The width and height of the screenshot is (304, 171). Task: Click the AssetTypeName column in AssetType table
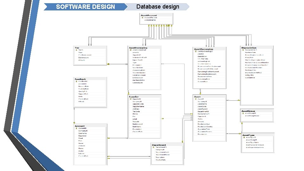[x=252, y=142]
